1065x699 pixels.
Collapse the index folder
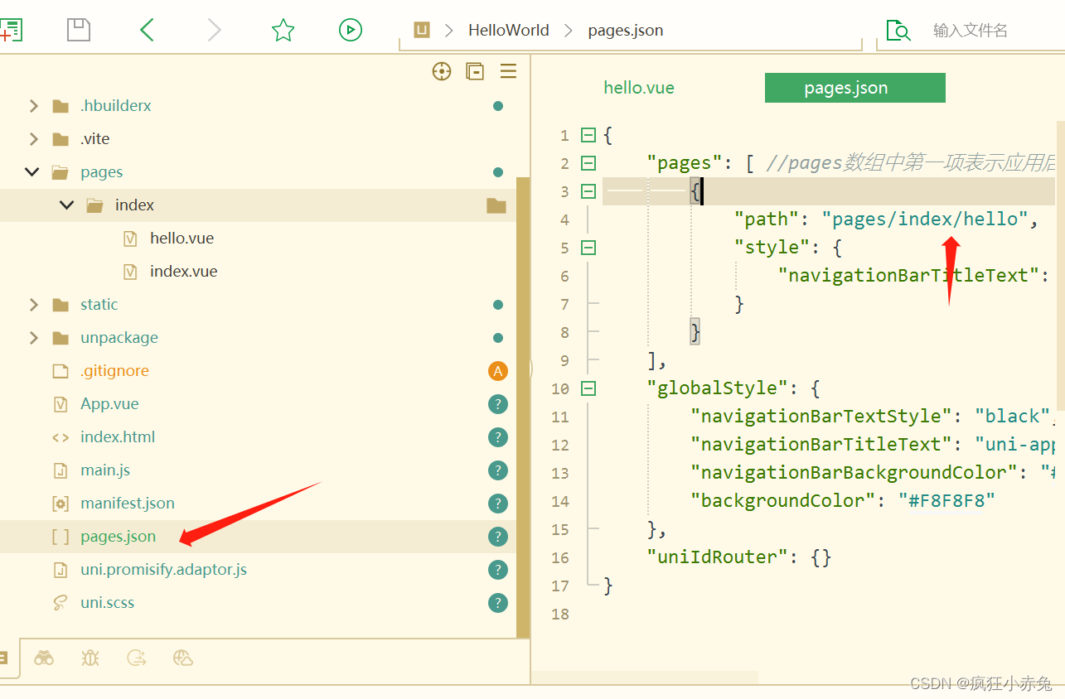67,205
